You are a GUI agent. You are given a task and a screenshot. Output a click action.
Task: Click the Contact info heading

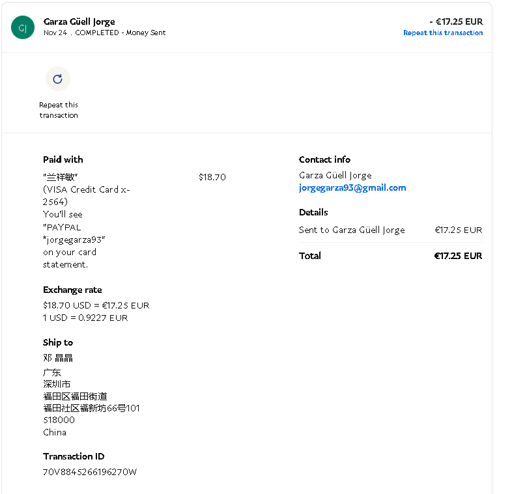[324, 159]
